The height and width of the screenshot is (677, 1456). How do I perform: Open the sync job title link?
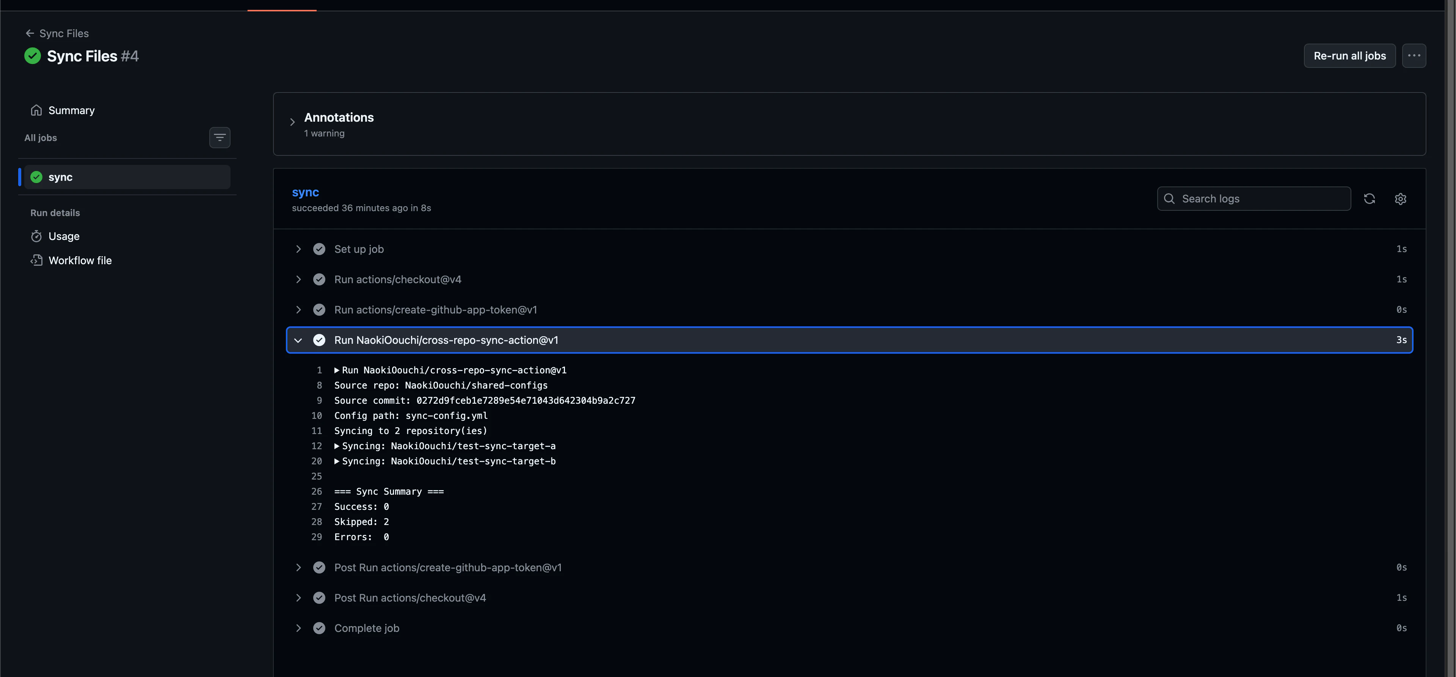(x=305, y=192)
